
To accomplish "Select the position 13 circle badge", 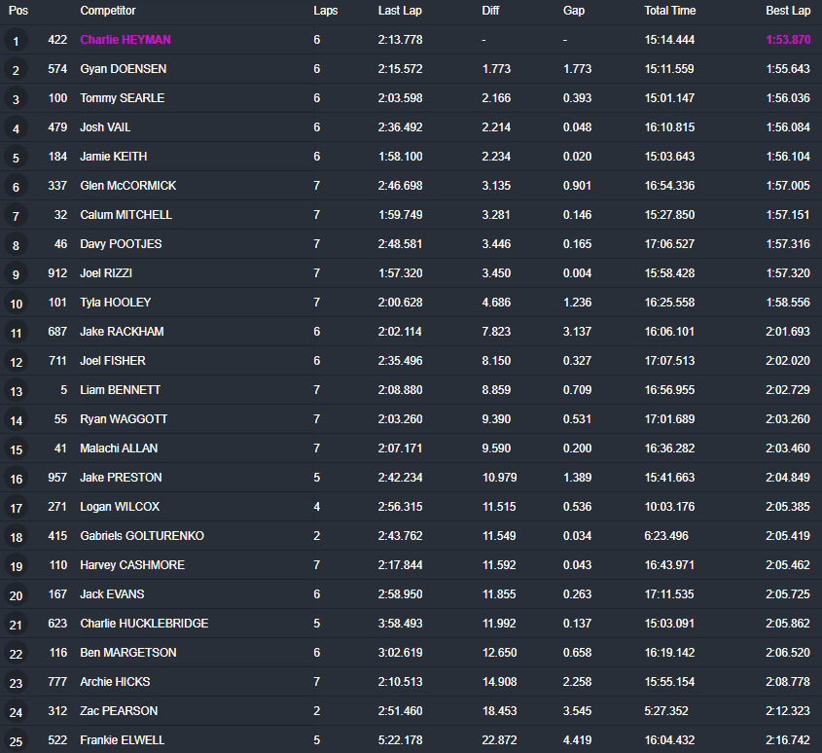I will tap(16, 391).
